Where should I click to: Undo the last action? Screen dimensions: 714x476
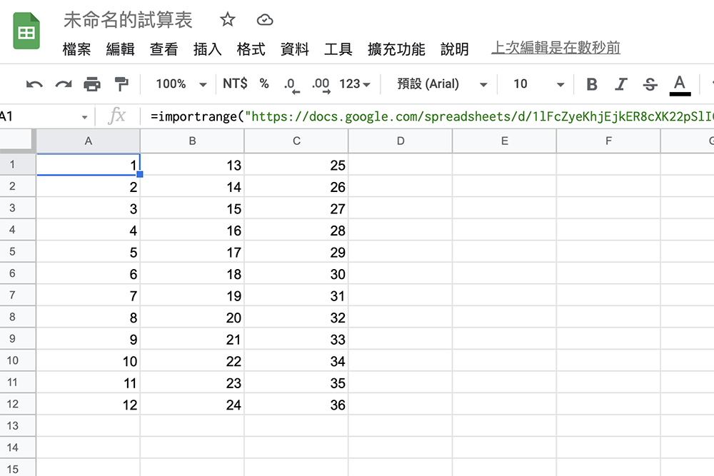(34, 83)
